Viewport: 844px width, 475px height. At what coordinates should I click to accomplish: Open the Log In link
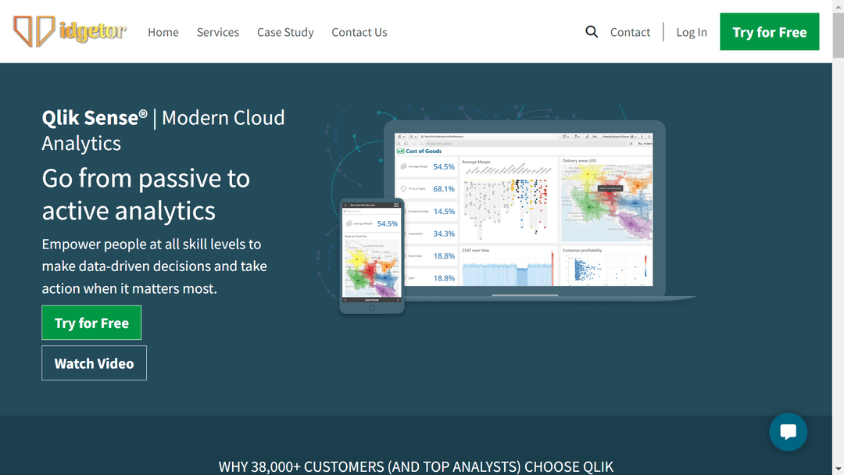click(x=692, y=32)
